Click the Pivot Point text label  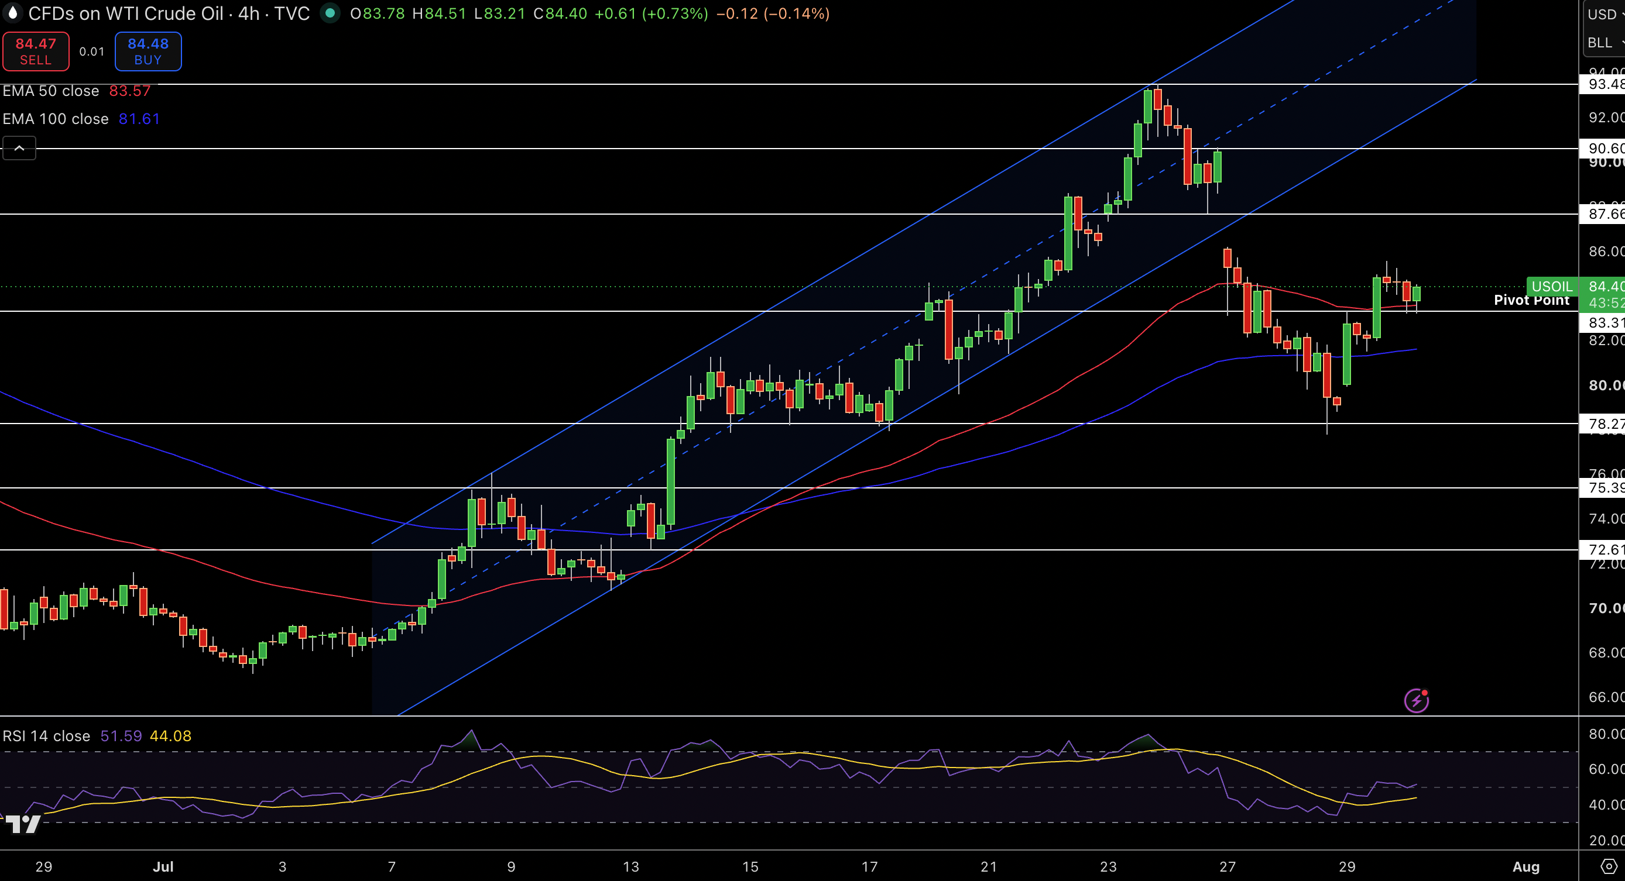(x=1532, y=300)
